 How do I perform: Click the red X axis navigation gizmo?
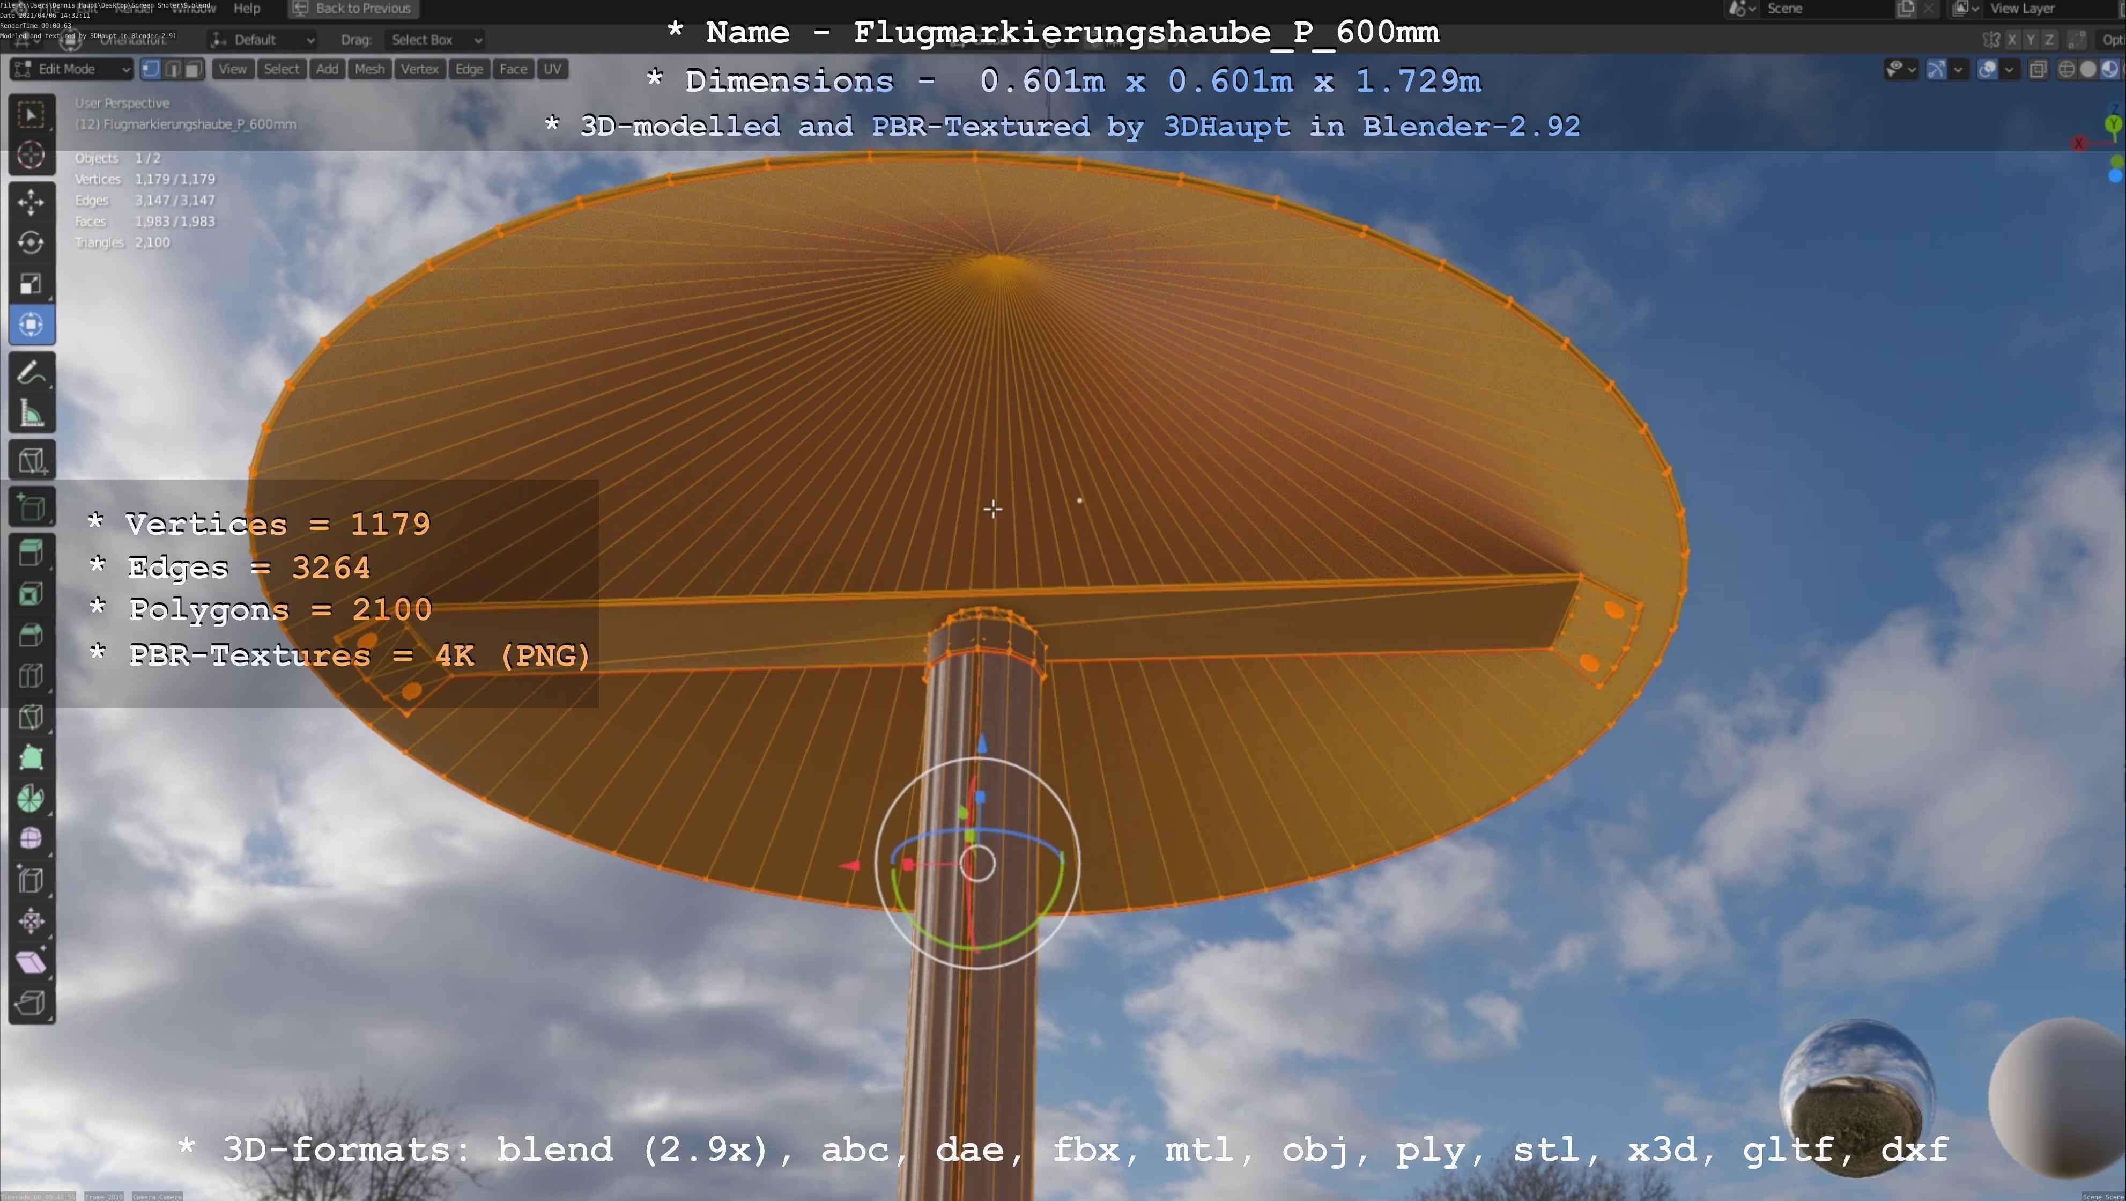pos(2079,144)
